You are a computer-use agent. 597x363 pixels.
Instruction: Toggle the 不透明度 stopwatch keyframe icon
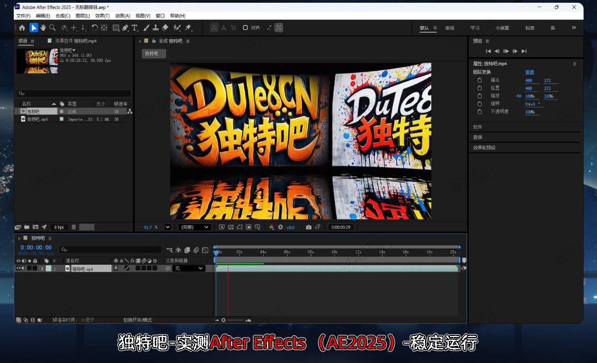(x=480, y=112)
